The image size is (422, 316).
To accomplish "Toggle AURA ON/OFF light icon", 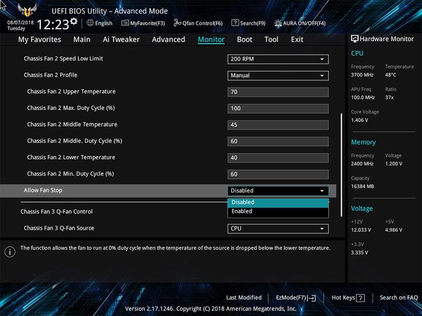I will tap(278, 23).
